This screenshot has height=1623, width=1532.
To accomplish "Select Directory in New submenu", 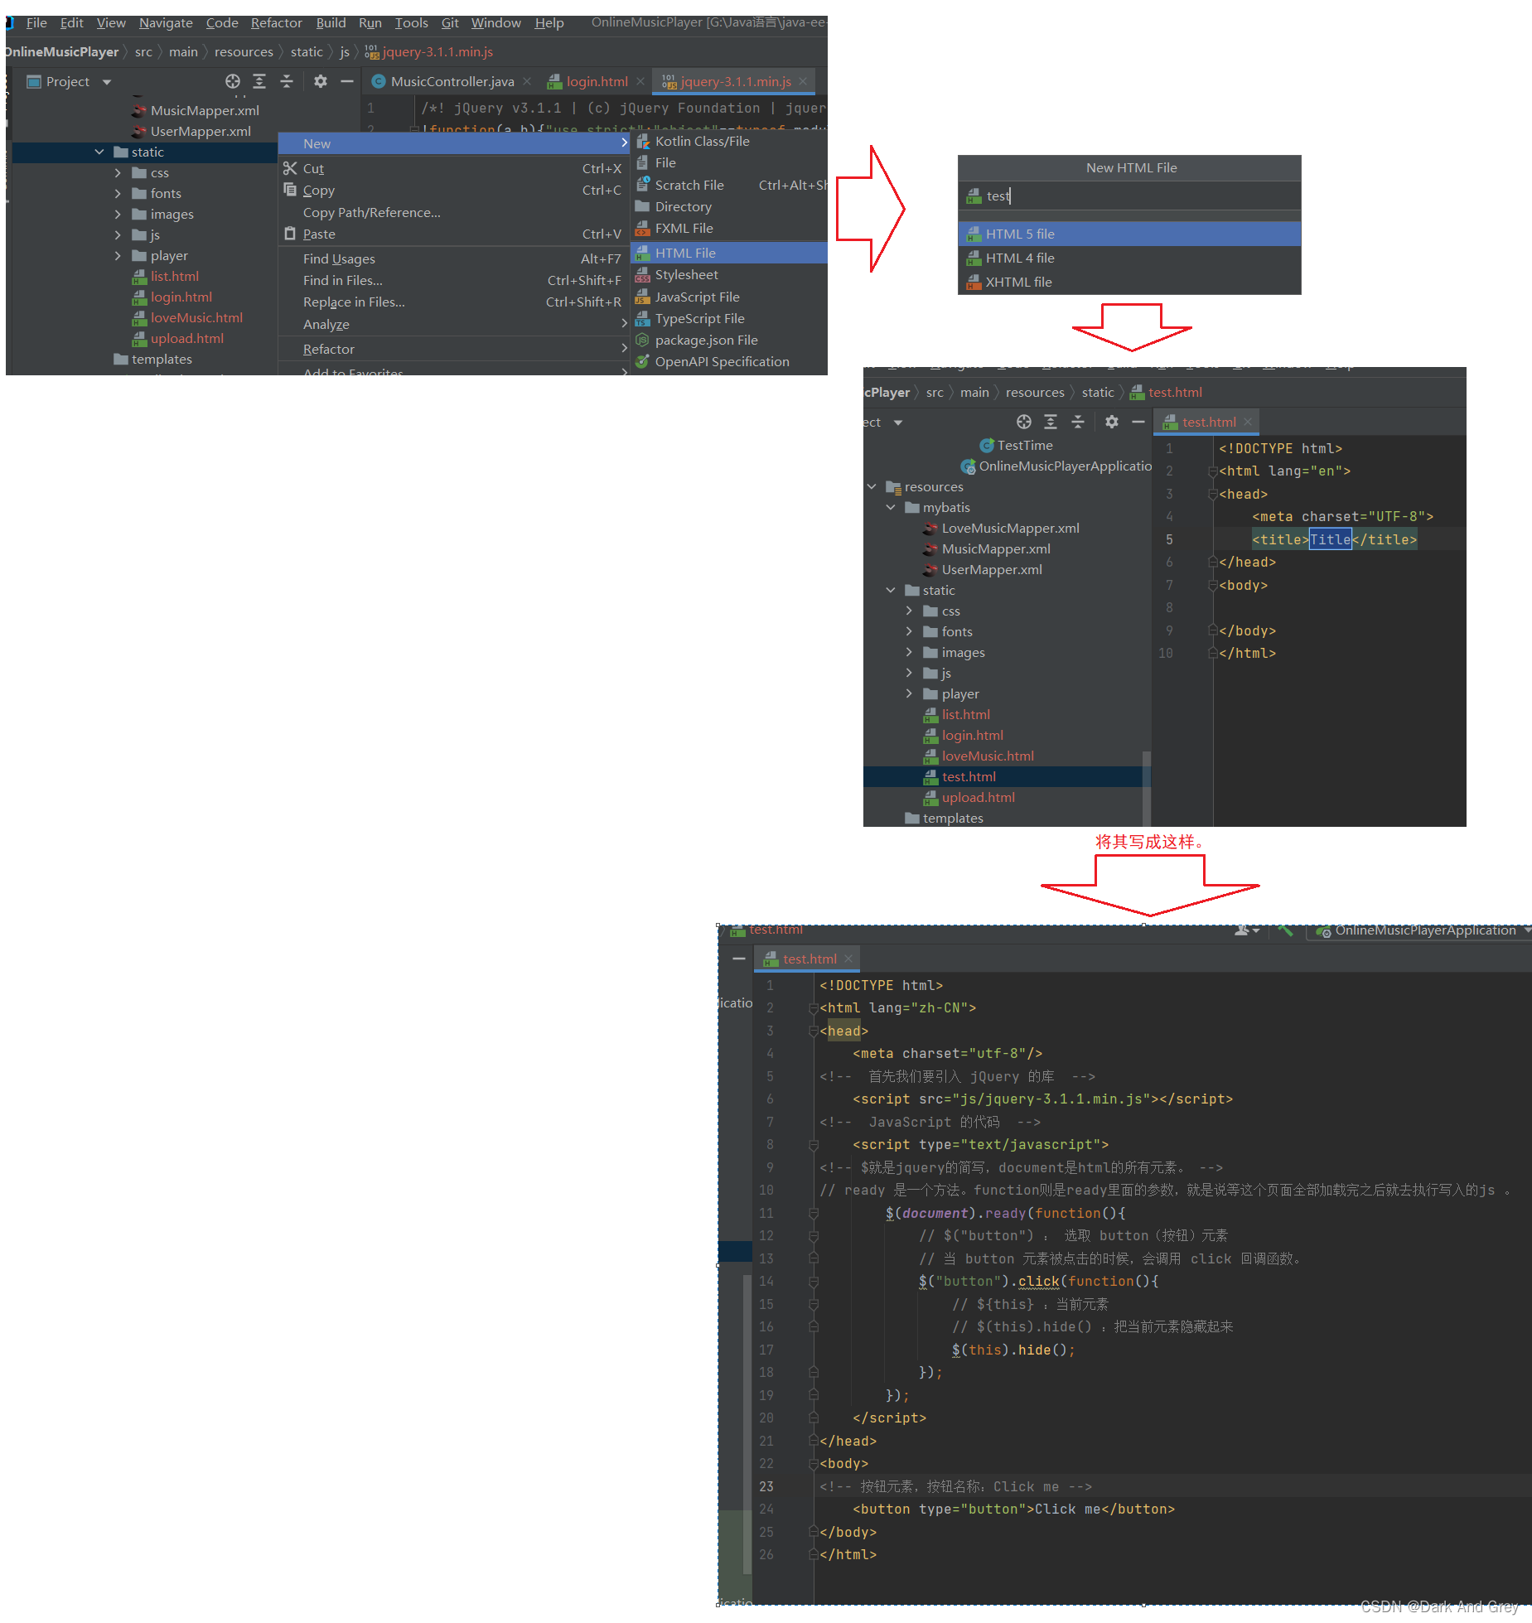I will (729, 206).
